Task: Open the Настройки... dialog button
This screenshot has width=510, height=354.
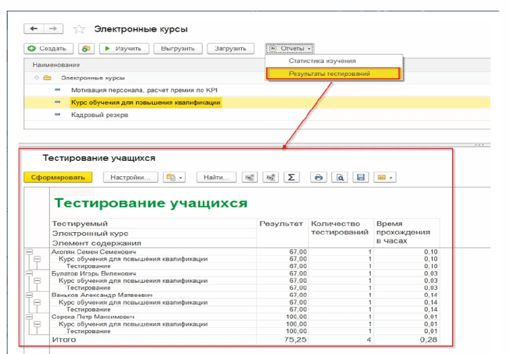Action: click(130, 177)
